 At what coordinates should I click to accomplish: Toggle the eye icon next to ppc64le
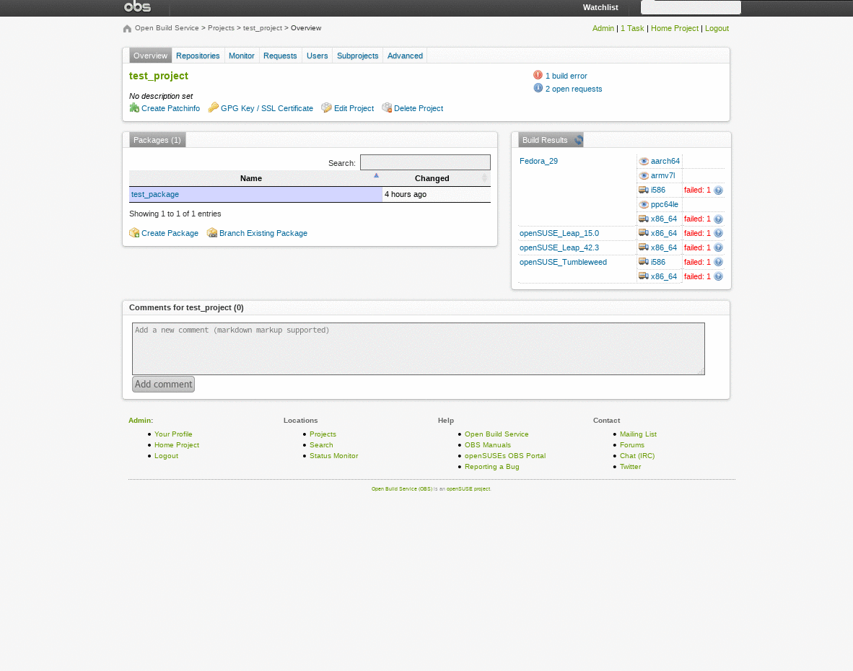[x=643, y=204]
